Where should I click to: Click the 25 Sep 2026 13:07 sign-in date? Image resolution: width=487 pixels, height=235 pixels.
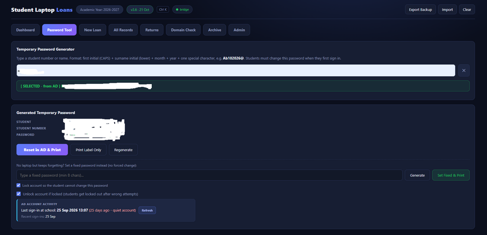pyautogui.click(x=72, y=210)
